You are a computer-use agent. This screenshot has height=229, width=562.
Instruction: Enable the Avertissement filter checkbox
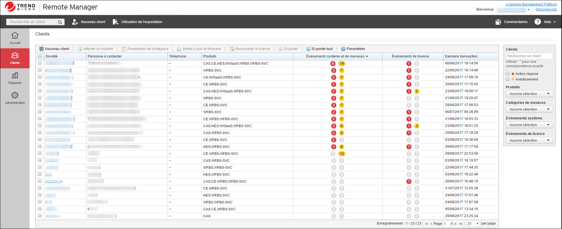pos(508,79)
